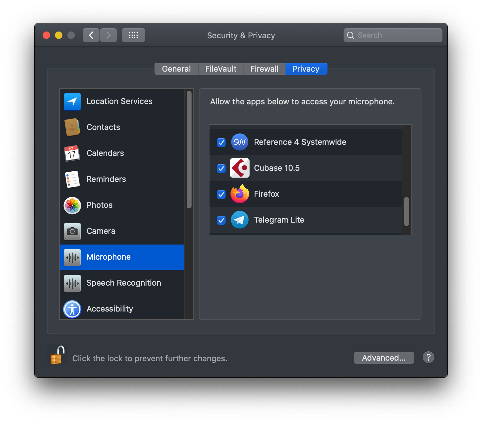The width and height of the screenshot is (482, 423).
Task: Disable microphone access for Firefox
Action: pos(221,194)
